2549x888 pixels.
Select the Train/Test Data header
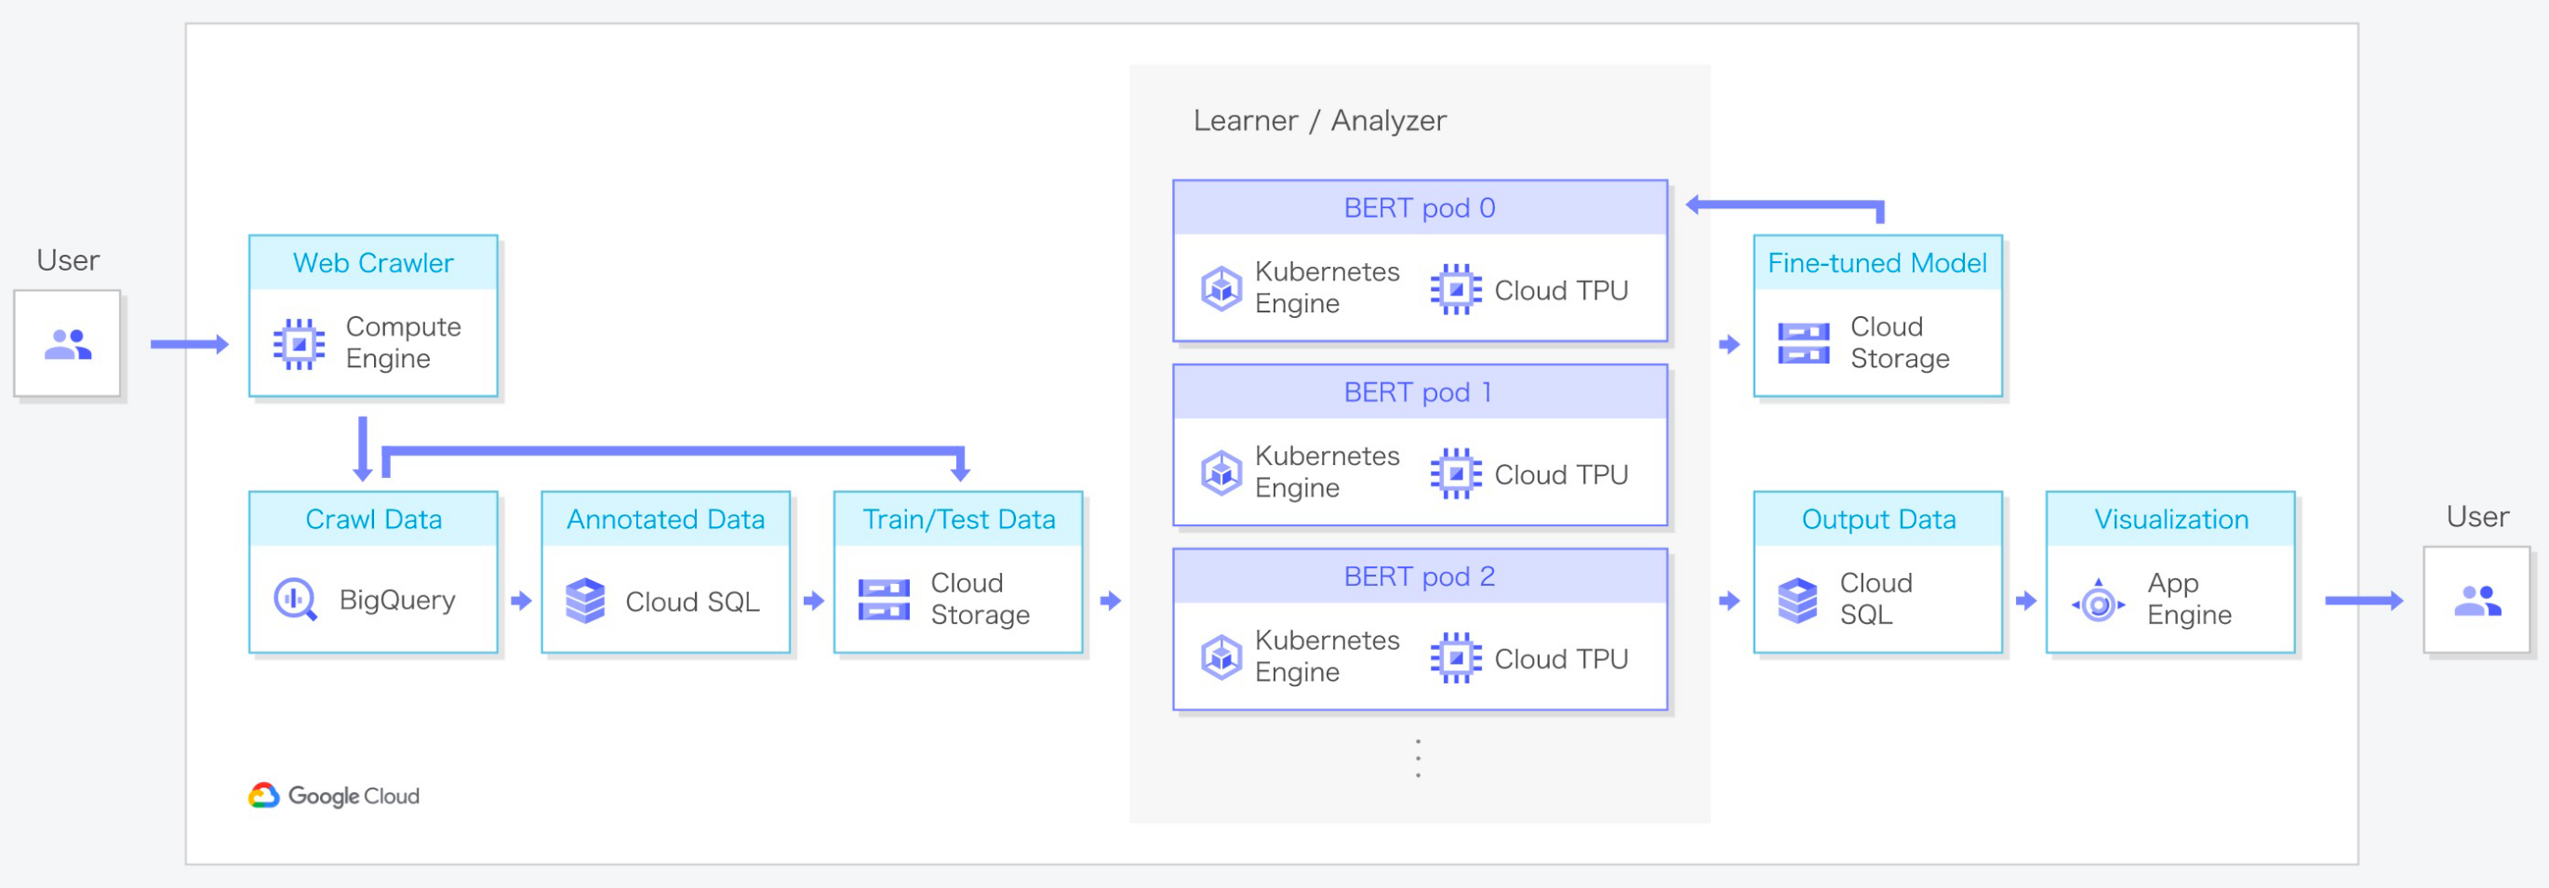tap(958, 519)
